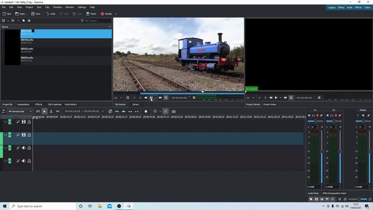The image size is (373, 210).
Task: Toggle lock on the top video track
Action: tap(29, 122)
